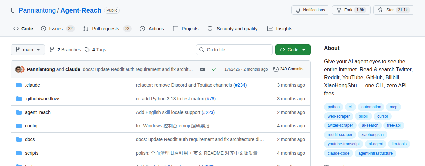Screen dimensions: 425x166
Task: Star the repository with Star button
Action: [394, 10]
